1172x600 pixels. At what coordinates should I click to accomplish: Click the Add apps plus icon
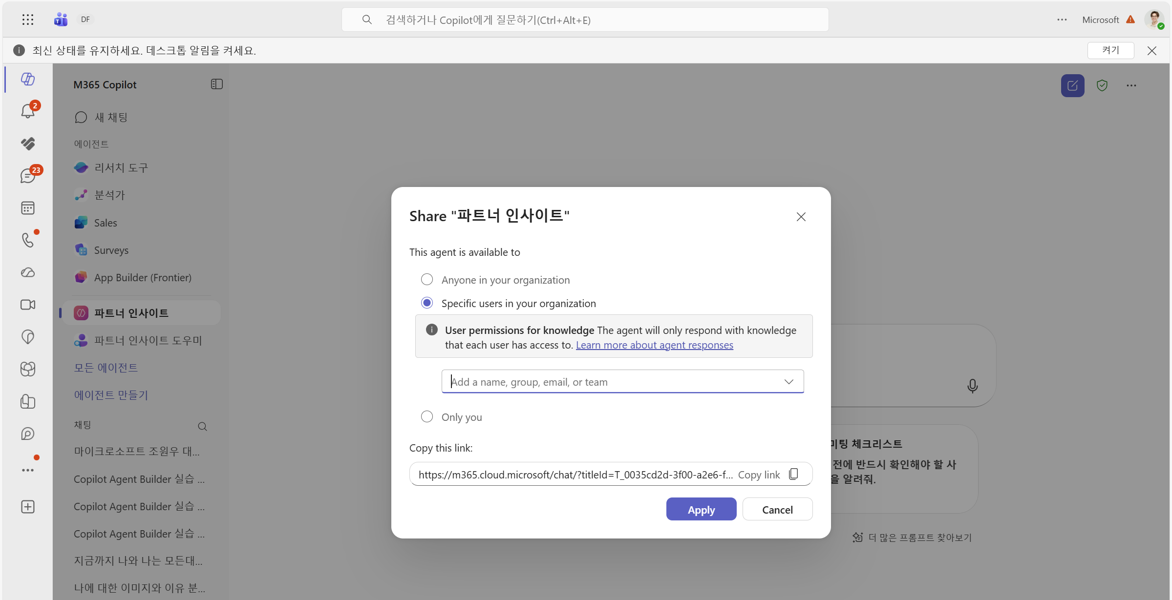tap(28, 507)
